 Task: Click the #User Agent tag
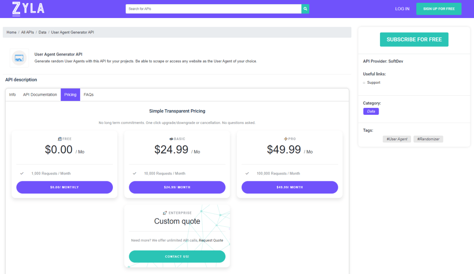coord(397,139)
